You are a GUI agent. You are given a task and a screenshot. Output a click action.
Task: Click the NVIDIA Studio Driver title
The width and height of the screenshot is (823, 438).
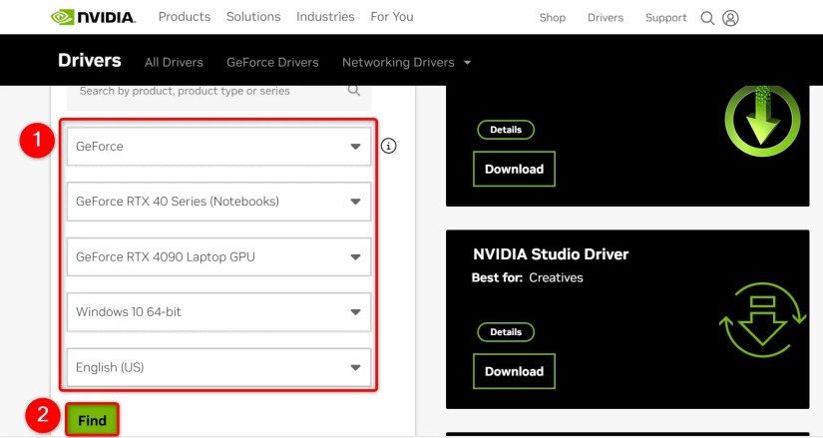click(551, 254)
